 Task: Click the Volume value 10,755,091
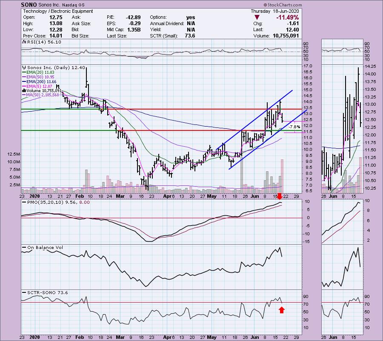pos(286,36)
